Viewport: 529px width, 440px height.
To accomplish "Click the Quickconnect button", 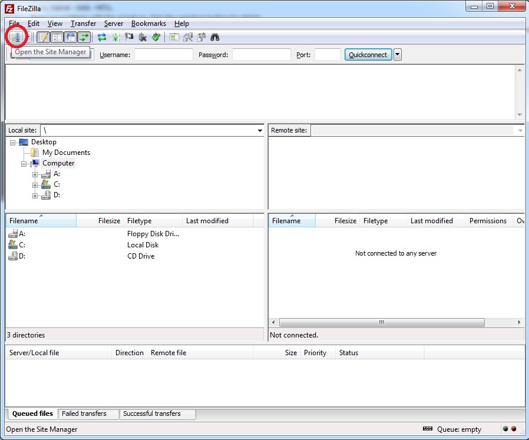I will tap(368, 55).
